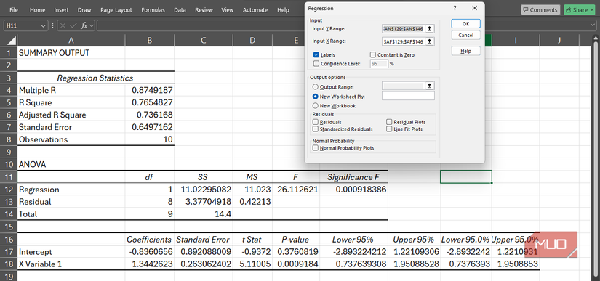Screen dimensions: 600x281
Task: Uncheck the Labels checkbox
Action: (x=316, y=55)
